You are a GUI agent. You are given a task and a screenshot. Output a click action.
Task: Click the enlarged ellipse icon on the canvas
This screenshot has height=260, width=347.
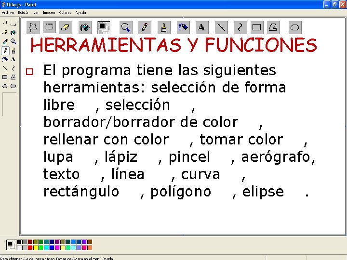click(x=295, y=27)
